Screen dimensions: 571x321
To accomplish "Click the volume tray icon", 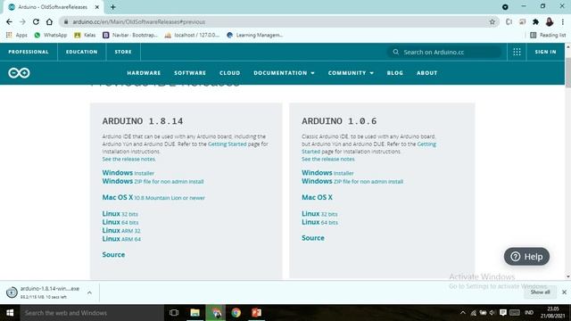I will pyautogui.click(x=492, y=313).
